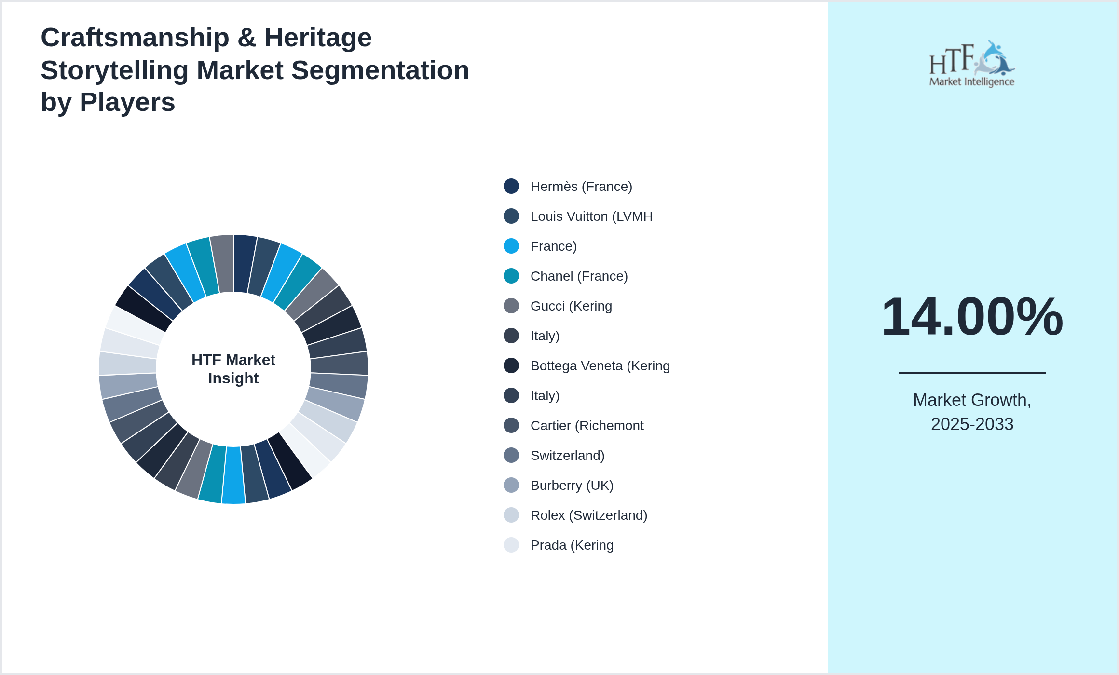Click the teal Chanel (France) legend dot
Viewport: 1119px width, 675px height.
coord(511,276)
